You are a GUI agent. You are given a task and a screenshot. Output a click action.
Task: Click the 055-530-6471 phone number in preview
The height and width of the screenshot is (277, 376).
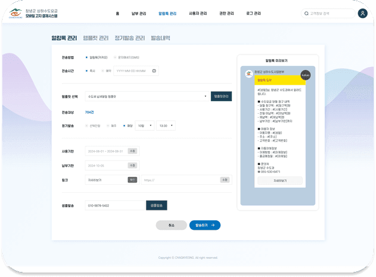270,172
